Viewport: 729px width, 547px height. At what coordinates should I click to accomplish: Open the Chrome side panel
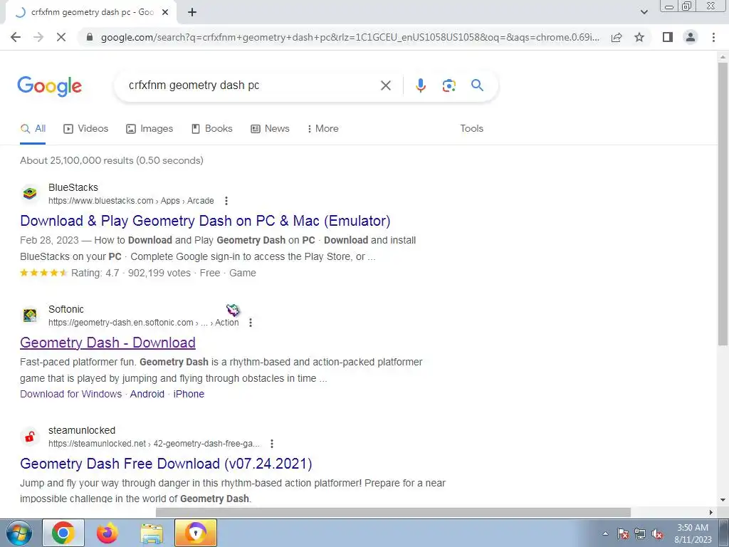[668, 37]
